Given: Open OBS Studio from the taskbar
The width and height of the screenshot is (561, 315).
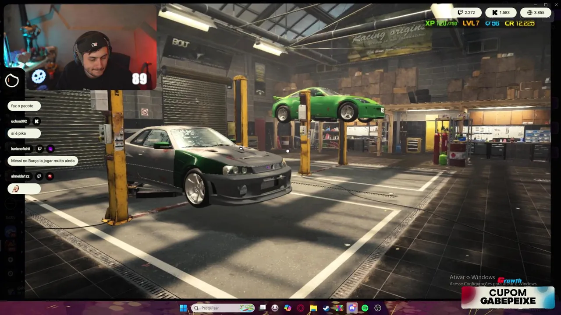Looking at the screenshot, I should (x=378, y=308).
